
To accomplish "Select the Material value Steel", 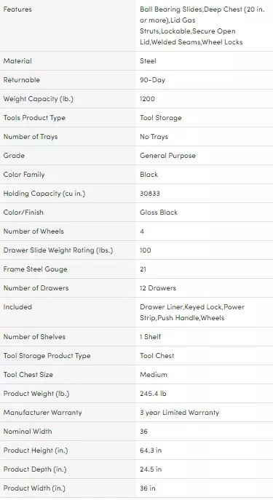I will pos(148,61).
